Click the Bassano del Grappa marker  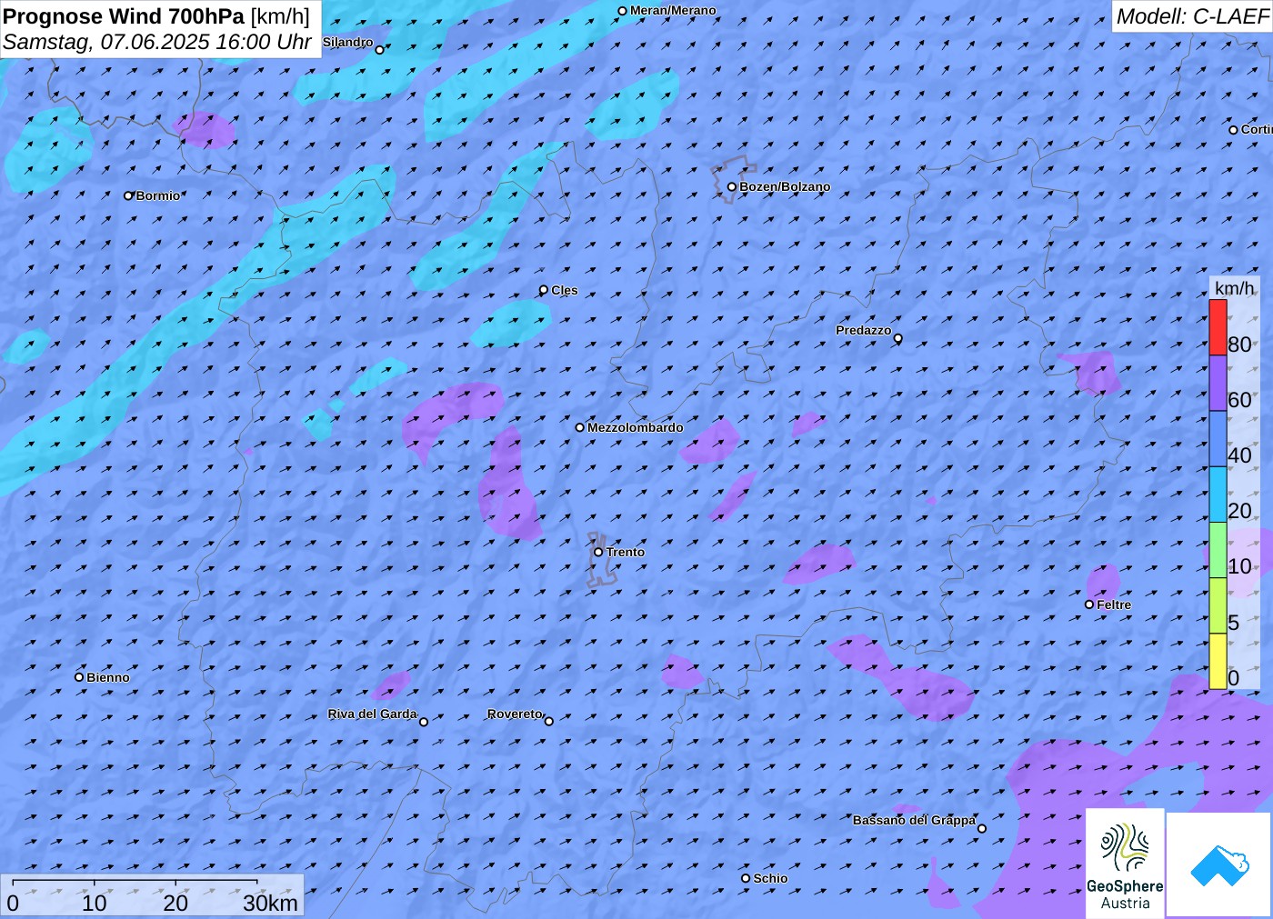pyautogui.click(x=982, y=828)
